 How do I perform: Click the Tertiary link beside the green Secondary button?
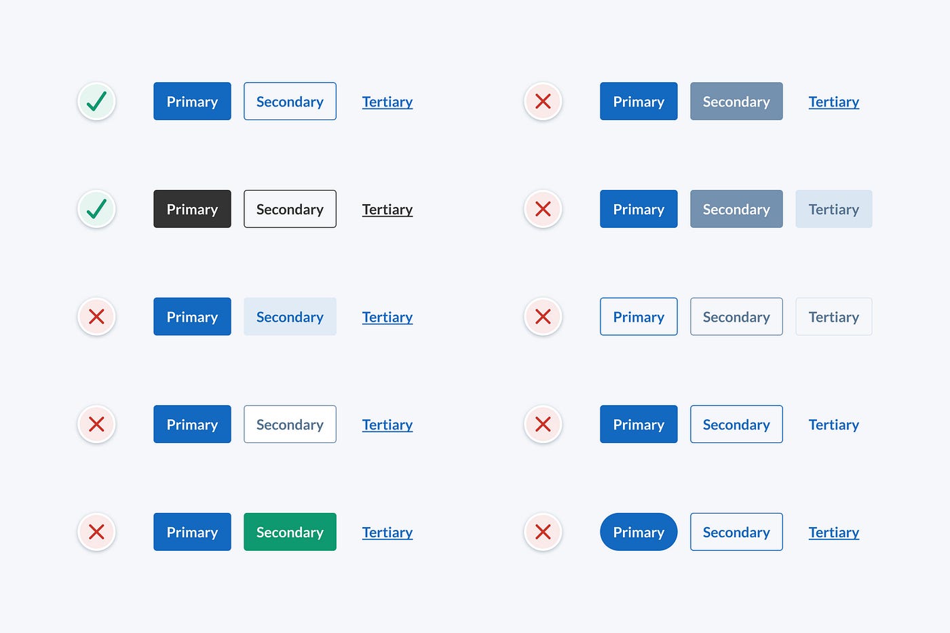[387, 533]
